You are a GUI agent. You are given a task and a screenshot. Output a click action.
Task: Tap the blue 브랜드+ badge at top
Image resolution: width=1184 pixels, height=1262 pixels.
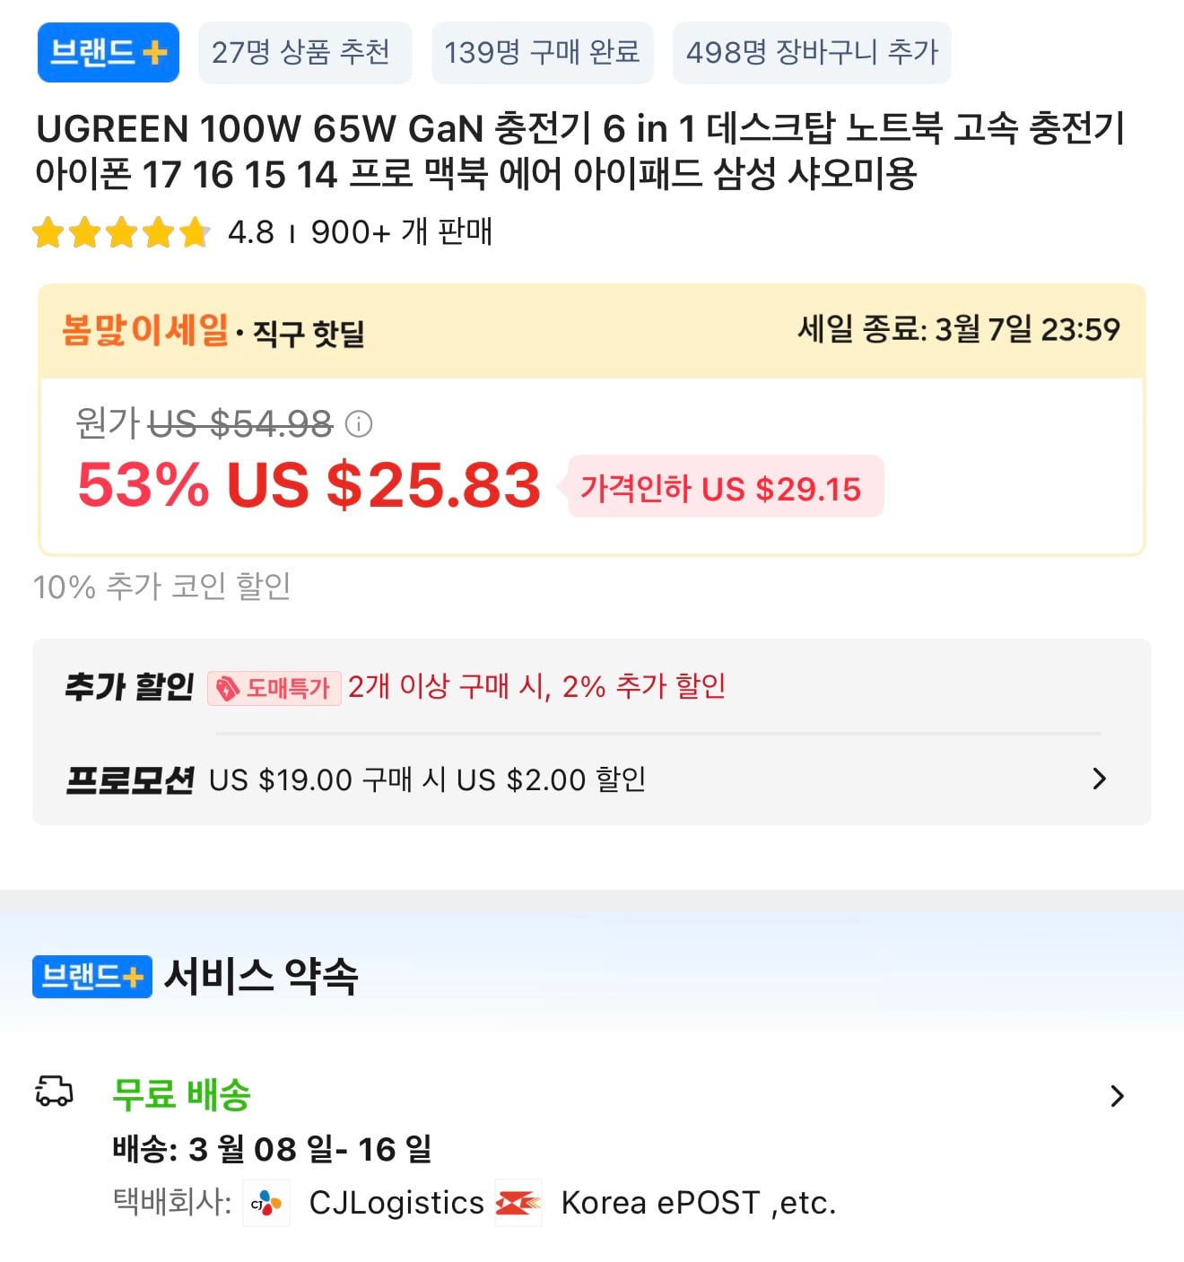pos(108,53)
